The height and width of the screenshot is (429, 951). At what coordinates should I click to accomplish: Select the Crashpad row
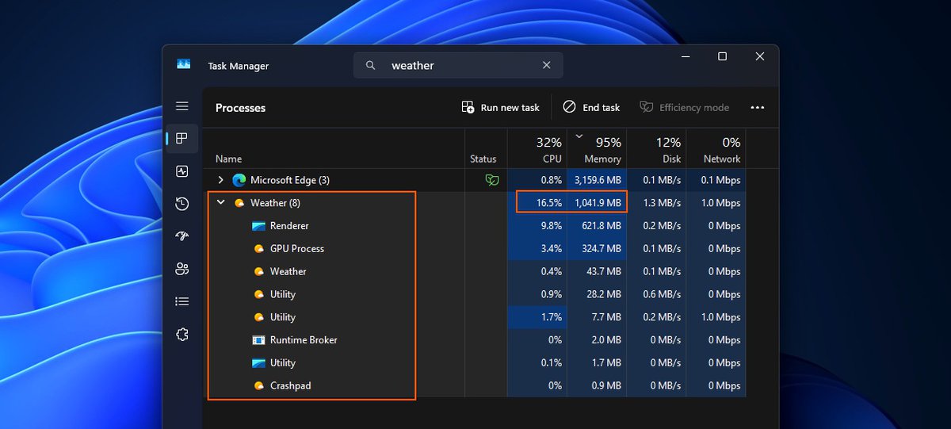click(x=474, y=386)
